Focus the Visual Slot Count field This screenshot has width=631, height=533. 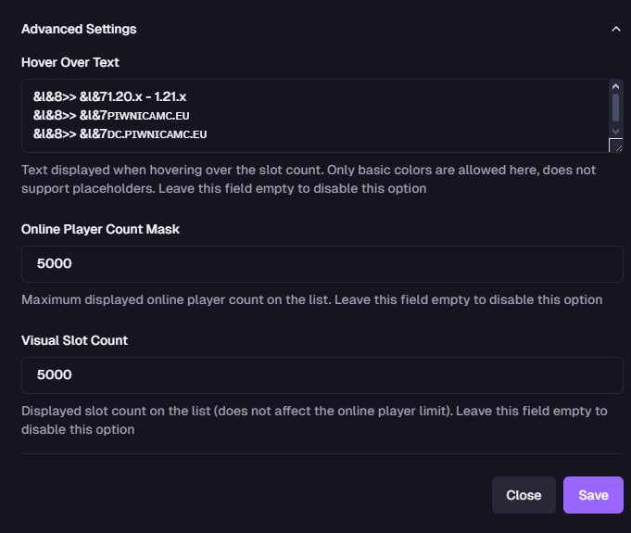322,375
